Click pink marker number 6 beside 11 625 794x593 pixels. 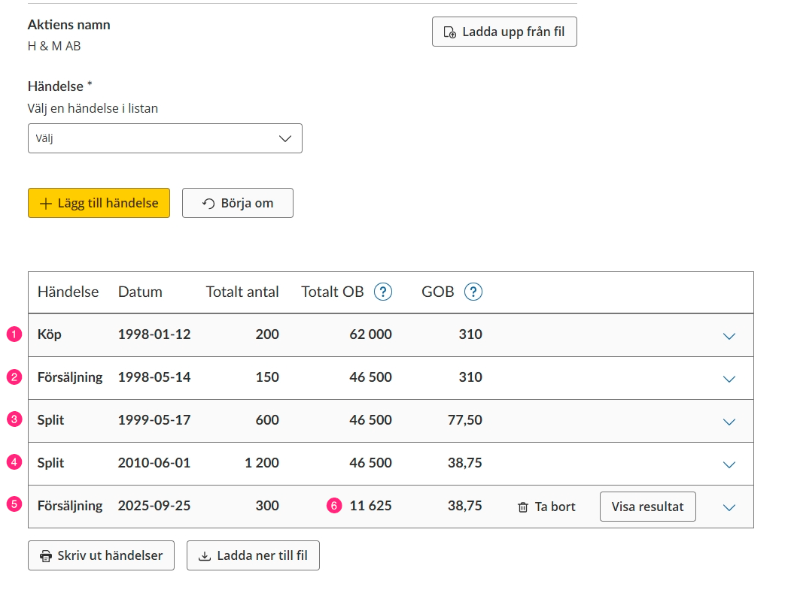[x=335, y=507]
